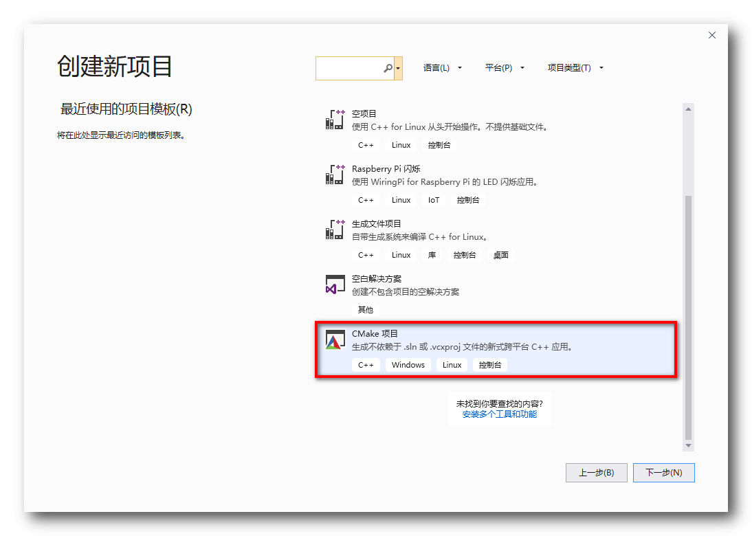Click the 下一步(N) button
Image resolution: width=752 pixels, height=536 pixels.
click(663, 473)
